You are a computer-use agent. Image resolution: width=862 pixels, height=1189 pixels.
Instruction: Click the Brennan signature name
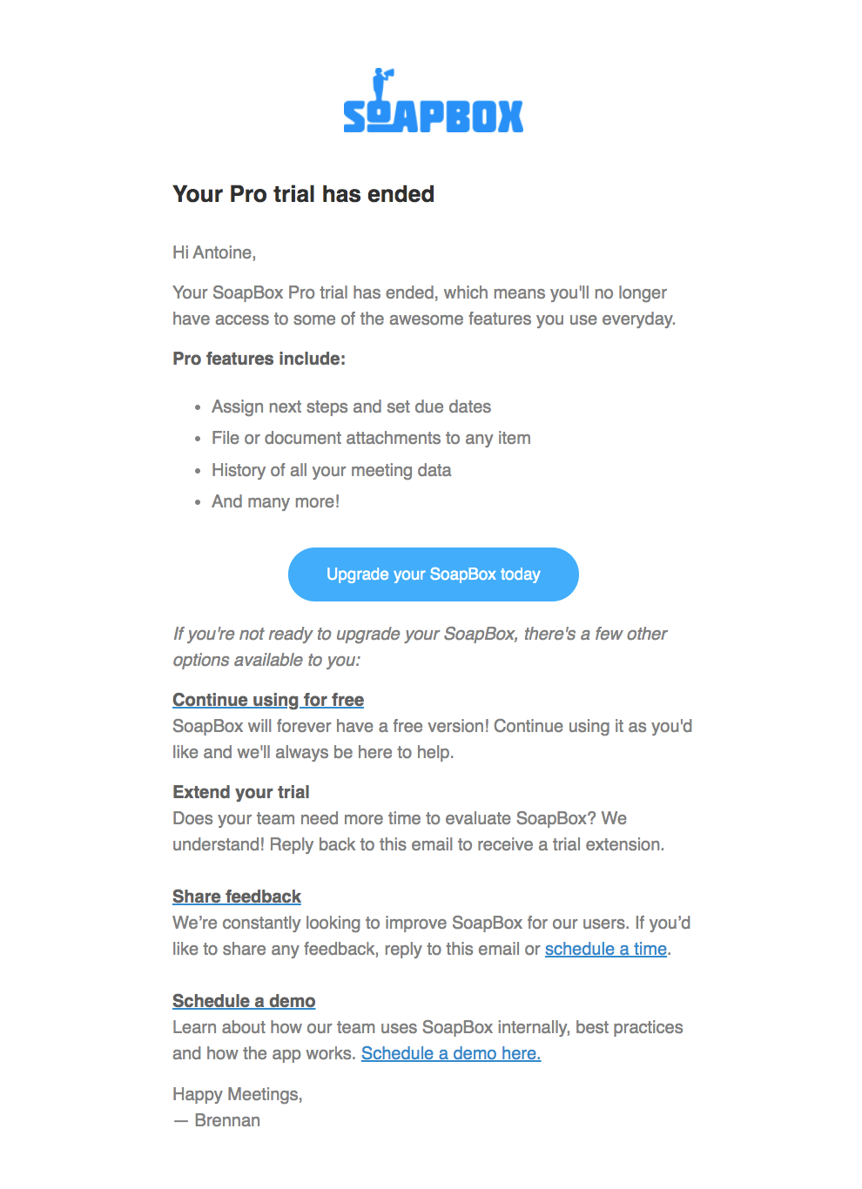pos(226,1120)
